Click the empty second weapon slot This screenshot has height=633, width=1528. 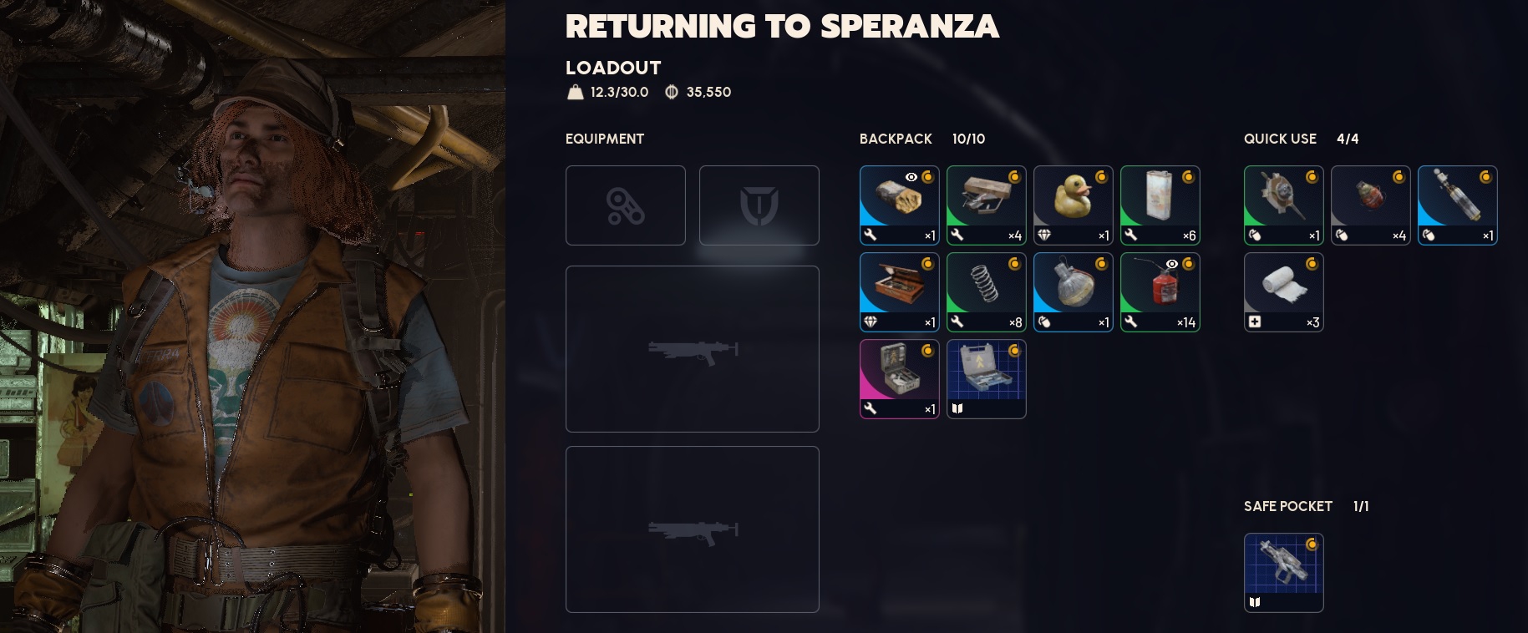click(692, 529)
